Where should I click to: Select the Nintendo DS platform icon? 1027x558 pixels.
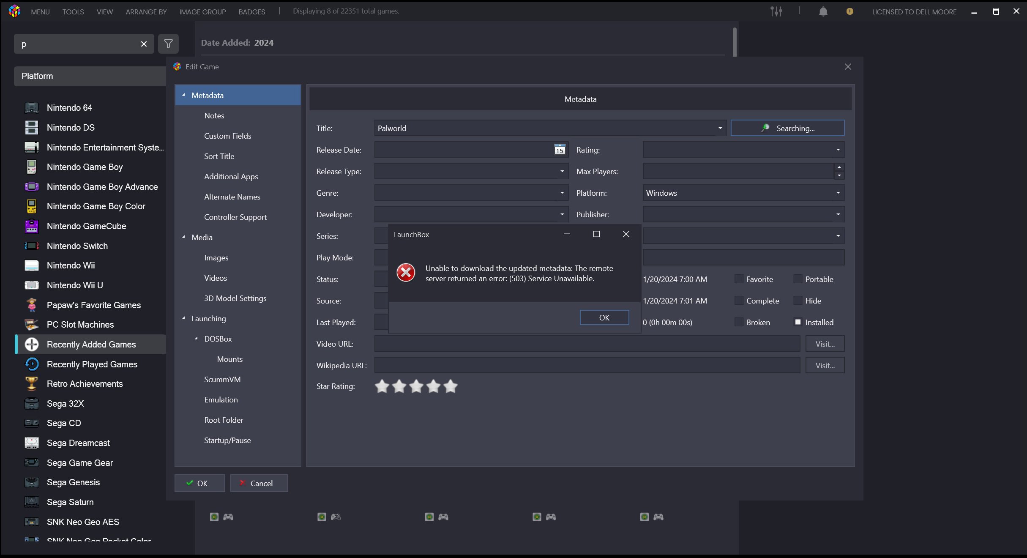pos(32,128)
